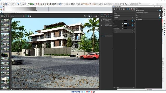Image resolution: width=166 pixels, height=93 pixels.
Task: Click last VFB History toolbar icon
Action: (9, 16)
